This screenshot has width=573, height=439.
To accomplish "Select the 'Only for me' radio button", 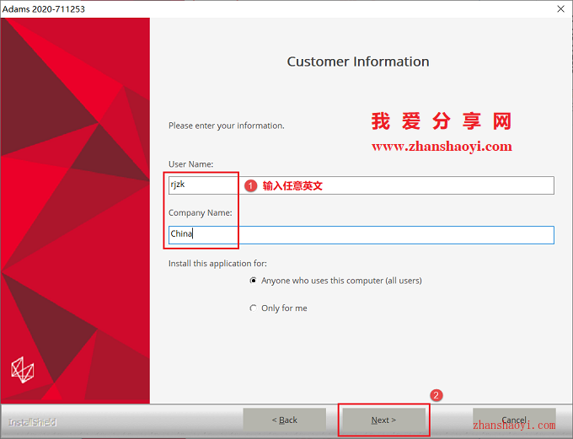I will [x=253, y=308].
